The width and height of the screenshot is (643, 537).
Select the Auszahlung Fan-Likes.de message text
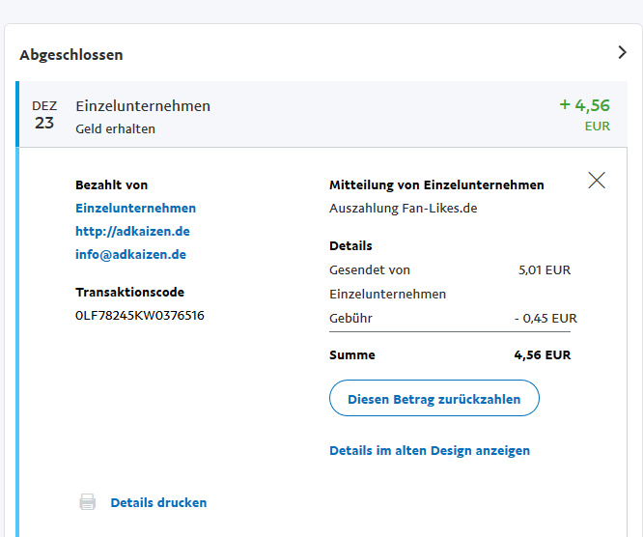[403, 208]
